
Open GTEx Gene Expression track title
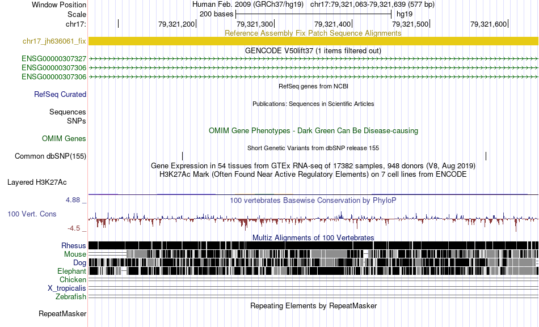pos(313,166)
